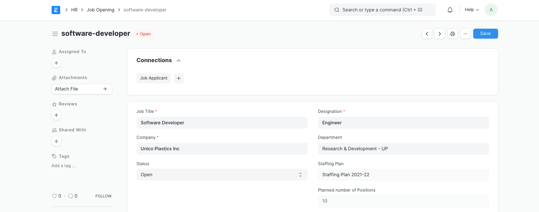Open the Status dropdown
The height and width of the screenshot is (212, 539).
coord(222,175)
